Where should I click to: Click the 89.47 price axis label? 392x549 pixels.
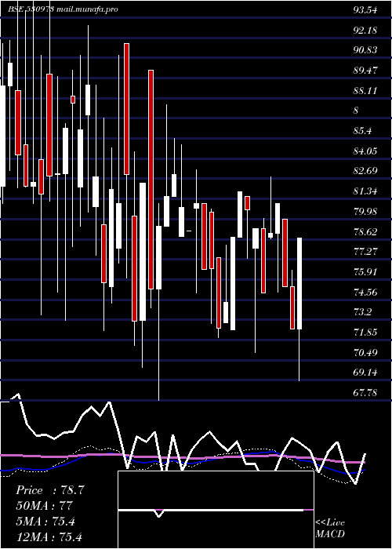(365, 71)
